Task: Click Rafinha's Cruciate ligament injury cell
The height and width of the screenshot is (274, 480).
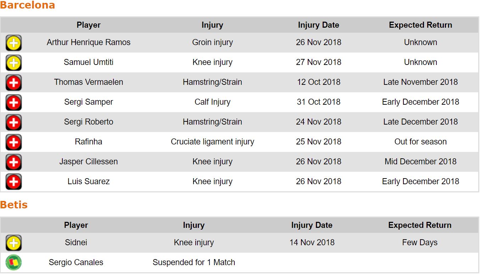Action: (x=212, y=142)
